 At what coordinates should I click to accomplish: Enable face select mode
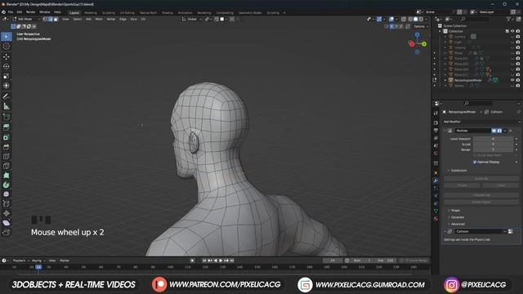56,20
